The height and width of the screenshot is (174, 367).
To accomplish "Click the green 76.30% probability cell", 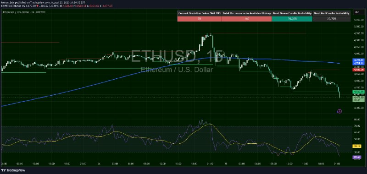I will (x=292, y=19).
